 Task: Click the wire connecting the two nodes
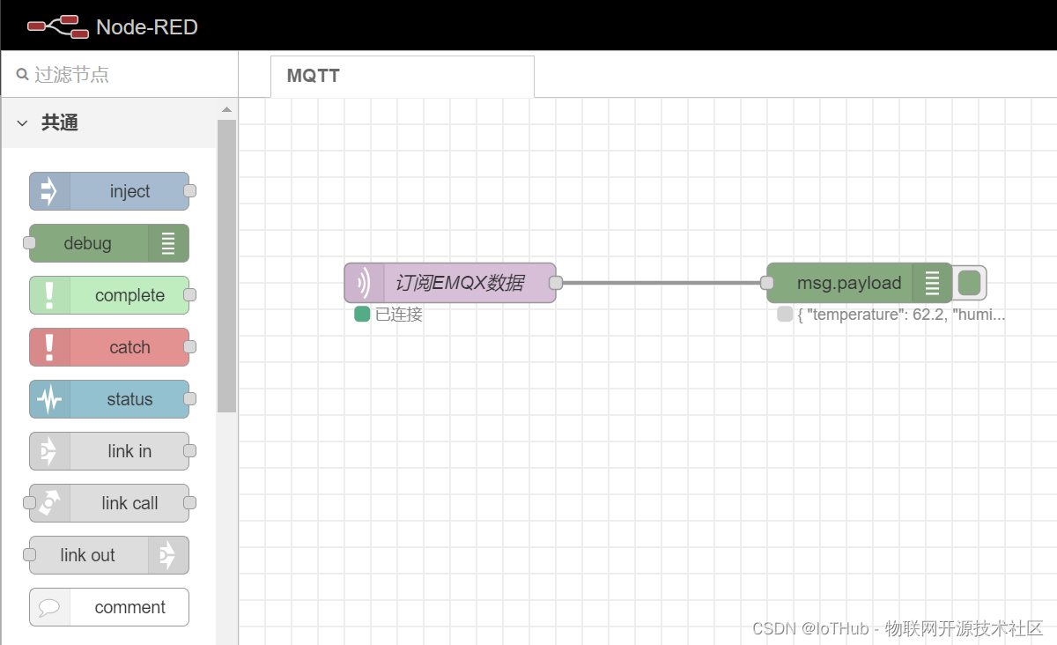tap(662, 283)
